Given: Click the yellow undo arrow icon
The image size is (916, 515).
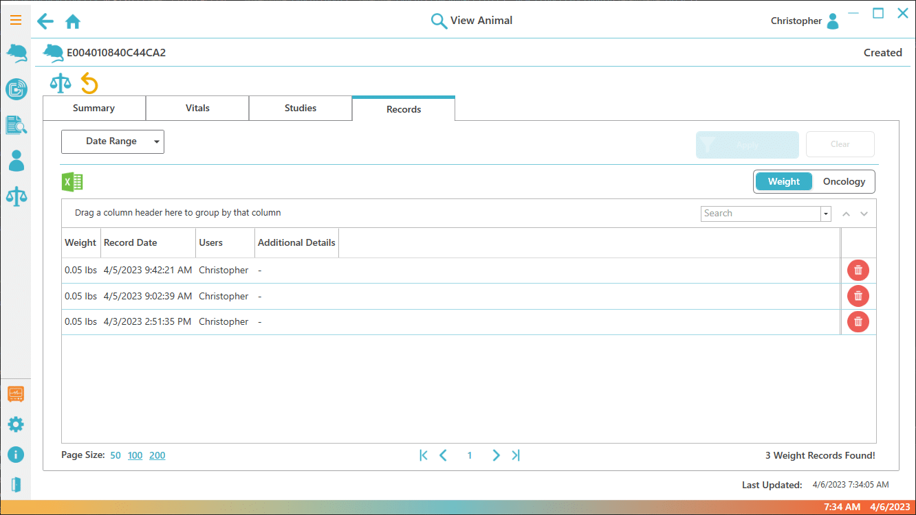Looking at the screenshot, I should (x=89, y=84).
